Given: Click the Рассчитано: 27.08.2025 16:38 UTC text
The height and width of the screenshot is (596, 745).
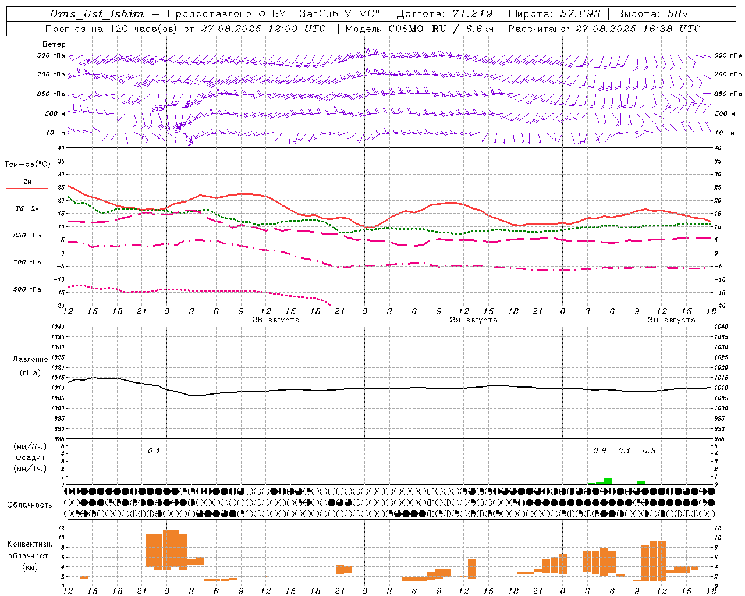Looking at the screenshot, I should (x=604, y=29).
